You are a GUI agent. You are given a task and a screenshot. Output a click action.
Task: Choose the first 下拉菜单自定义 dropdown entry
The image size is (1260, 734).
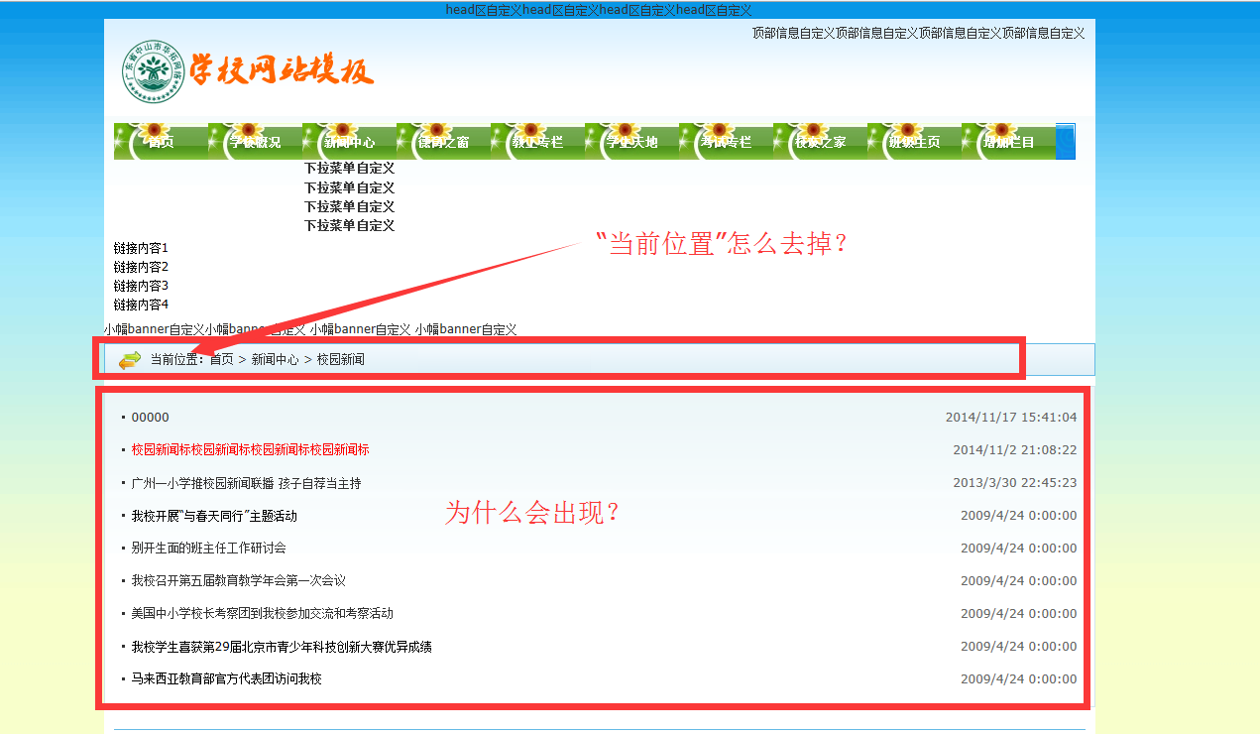click(349, 169)
